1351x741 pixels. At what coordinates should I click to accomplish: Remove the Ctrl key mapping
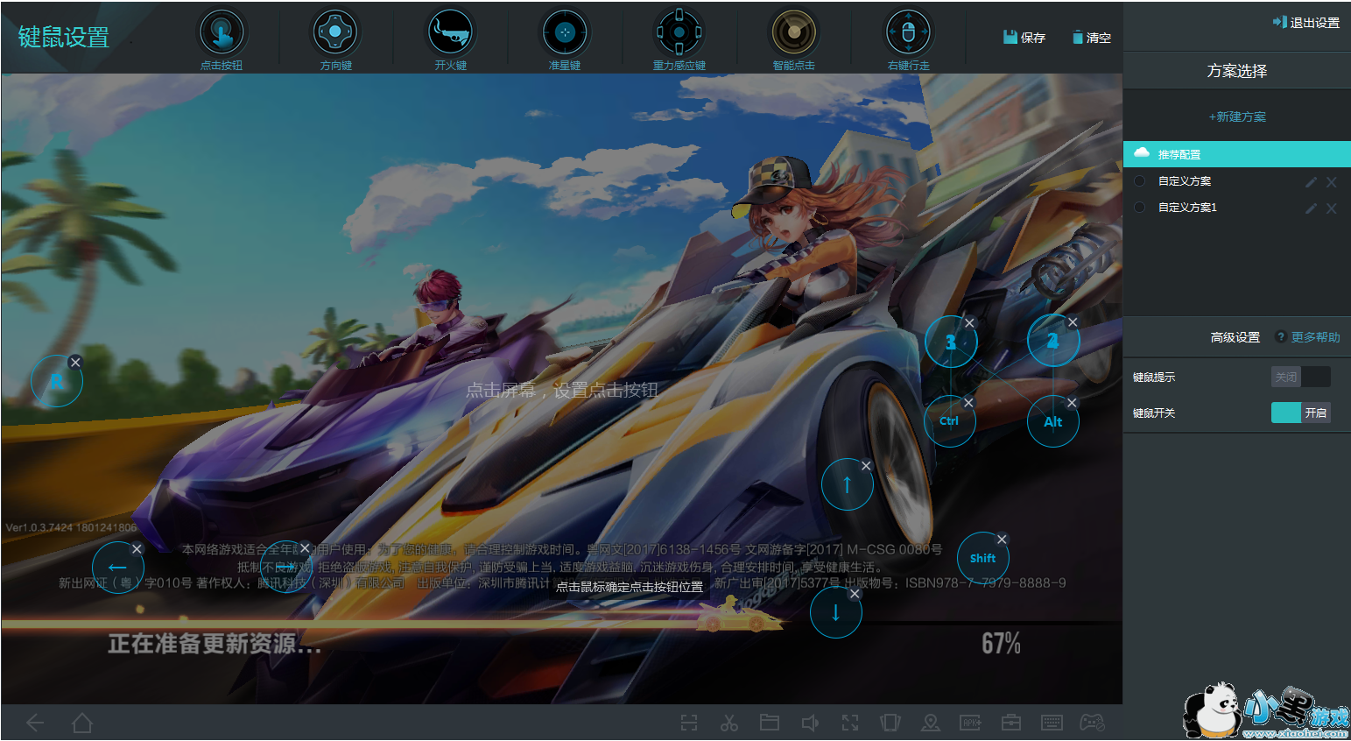pyautogui.click(x=968, y=403)
